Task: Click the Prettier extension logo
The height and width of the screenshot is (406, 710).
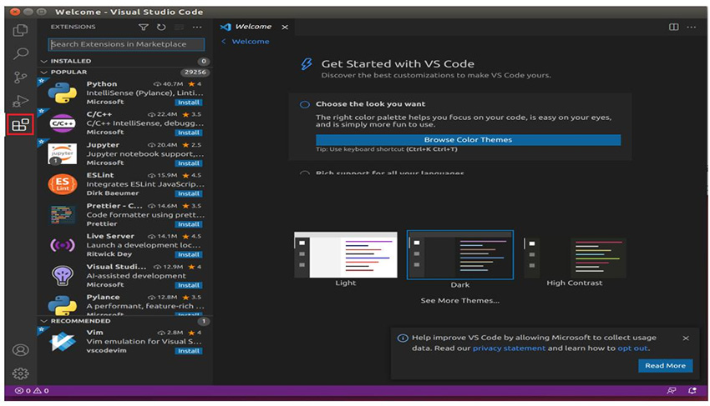Action: (62, 215)
